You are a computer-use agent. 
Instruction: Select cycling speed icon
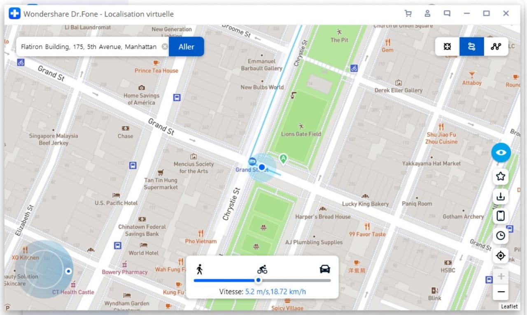(262, 269)
